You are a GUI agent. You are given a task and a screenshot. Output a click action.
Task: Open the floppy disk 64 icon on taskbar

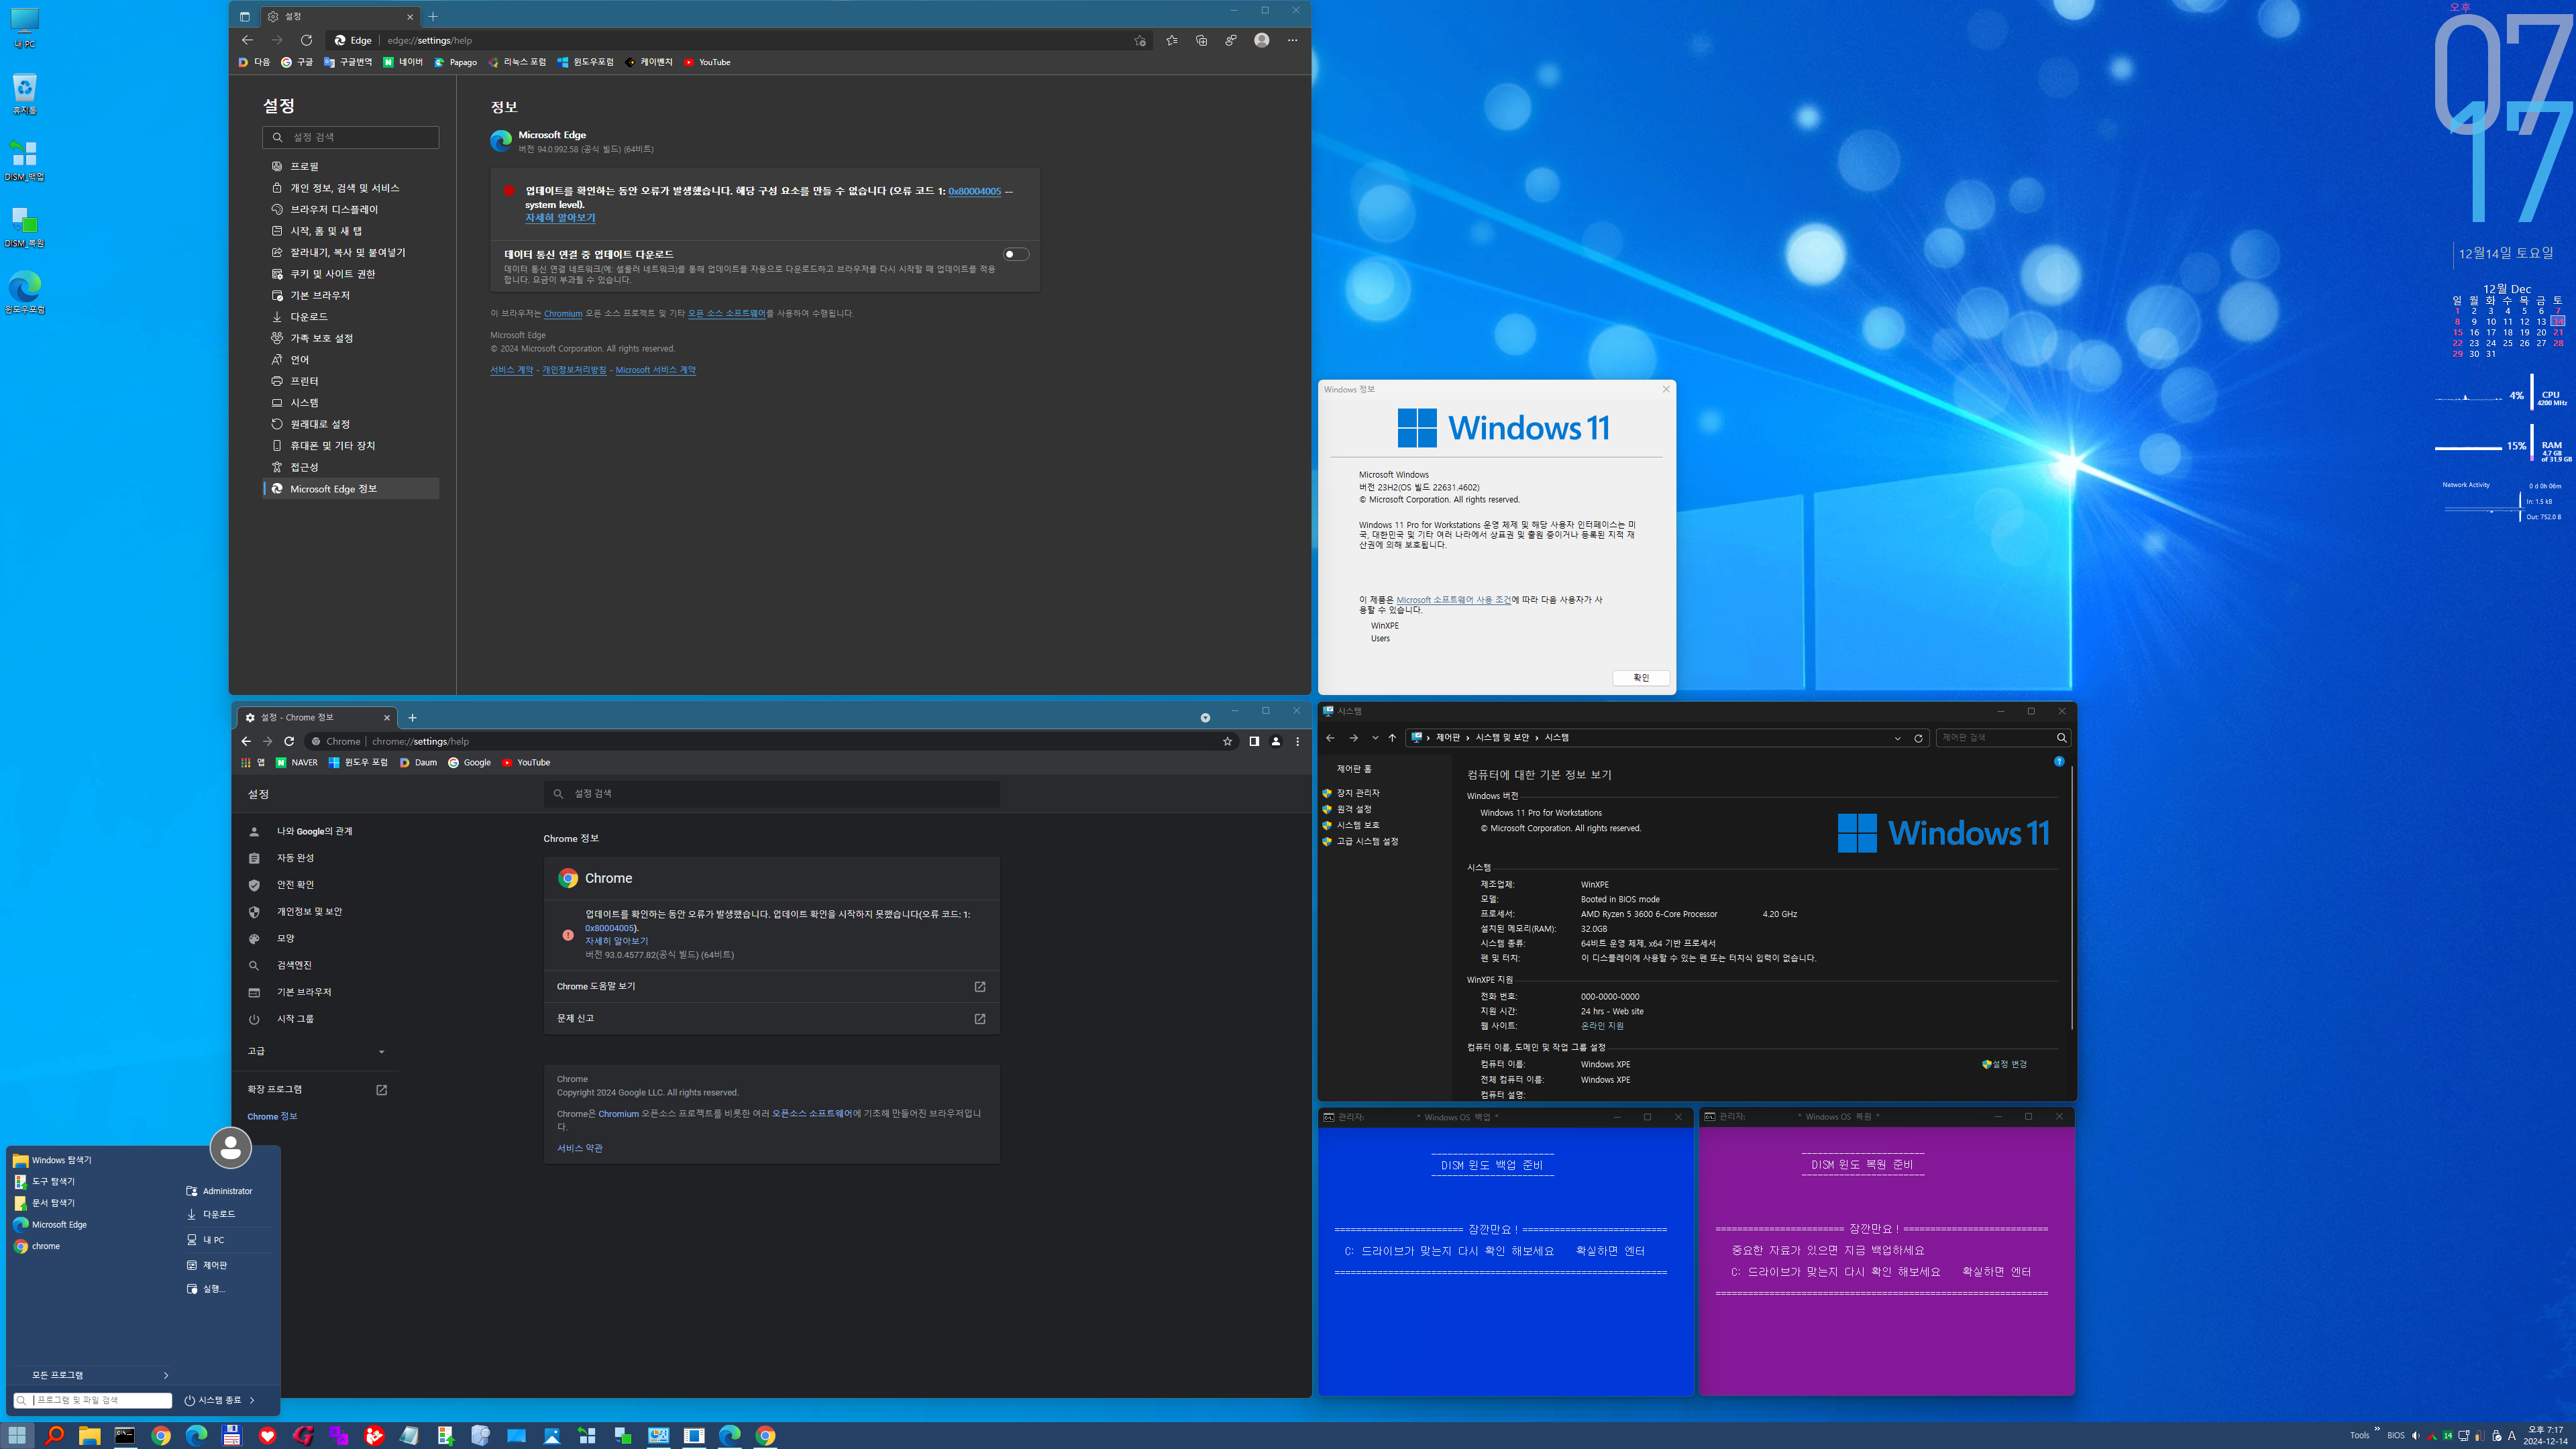pos(232,1435)
